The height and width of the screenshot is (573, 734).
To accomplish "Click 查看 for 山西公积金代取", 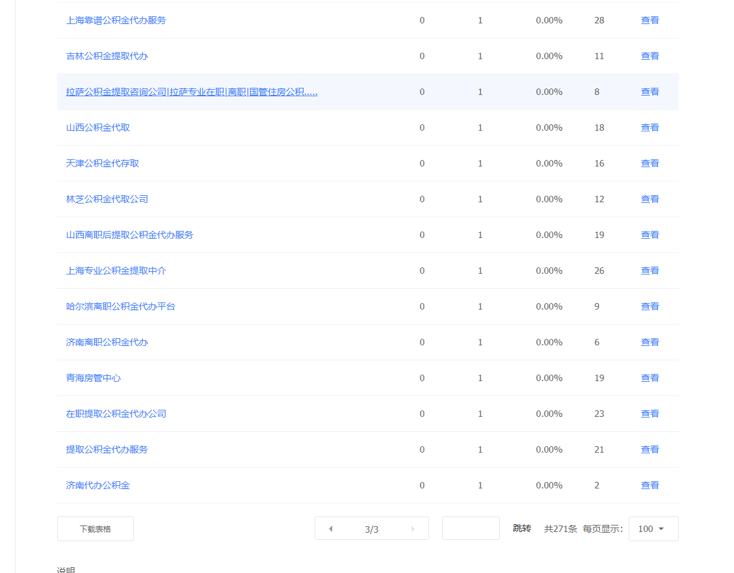I will click(649, 127).
